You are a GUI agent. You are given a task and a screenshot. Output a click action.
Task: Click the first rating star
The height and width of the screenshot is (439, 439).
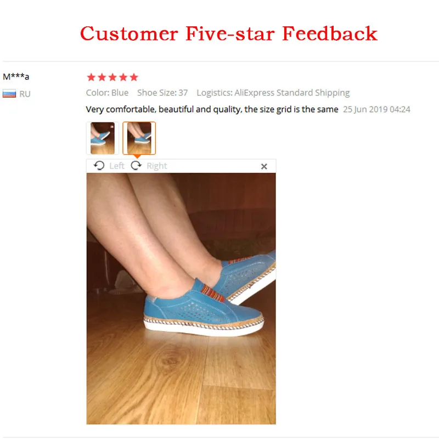point(91,77)
